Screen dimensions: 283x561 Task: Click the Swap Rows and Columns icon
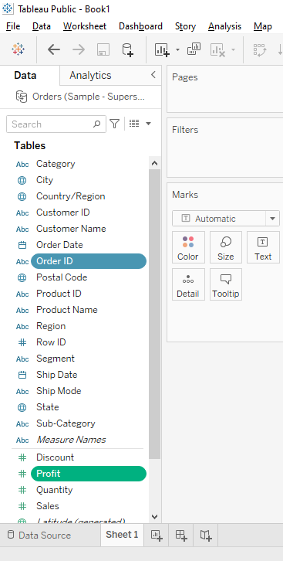click(x=260, y=49)
